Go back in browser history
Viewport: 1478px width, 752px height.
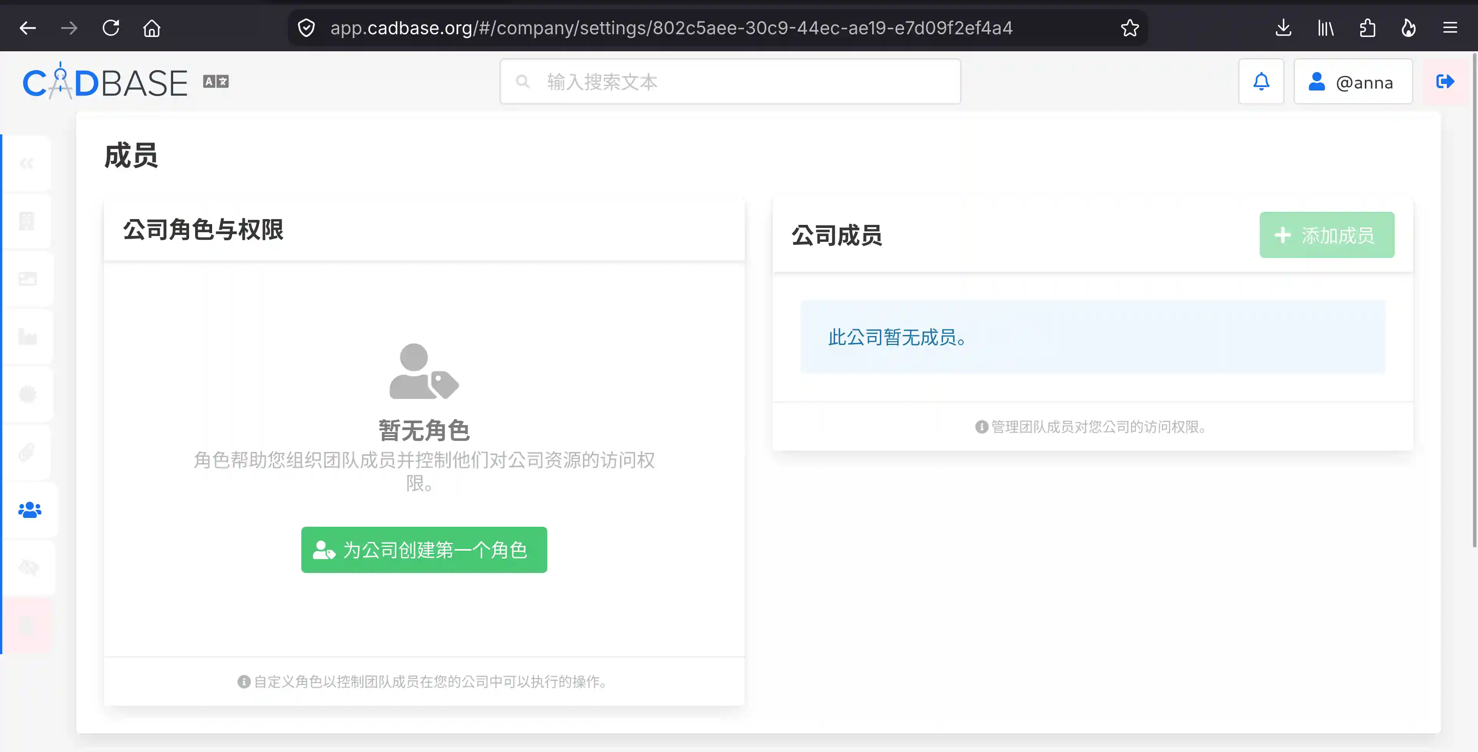(28, 28)
